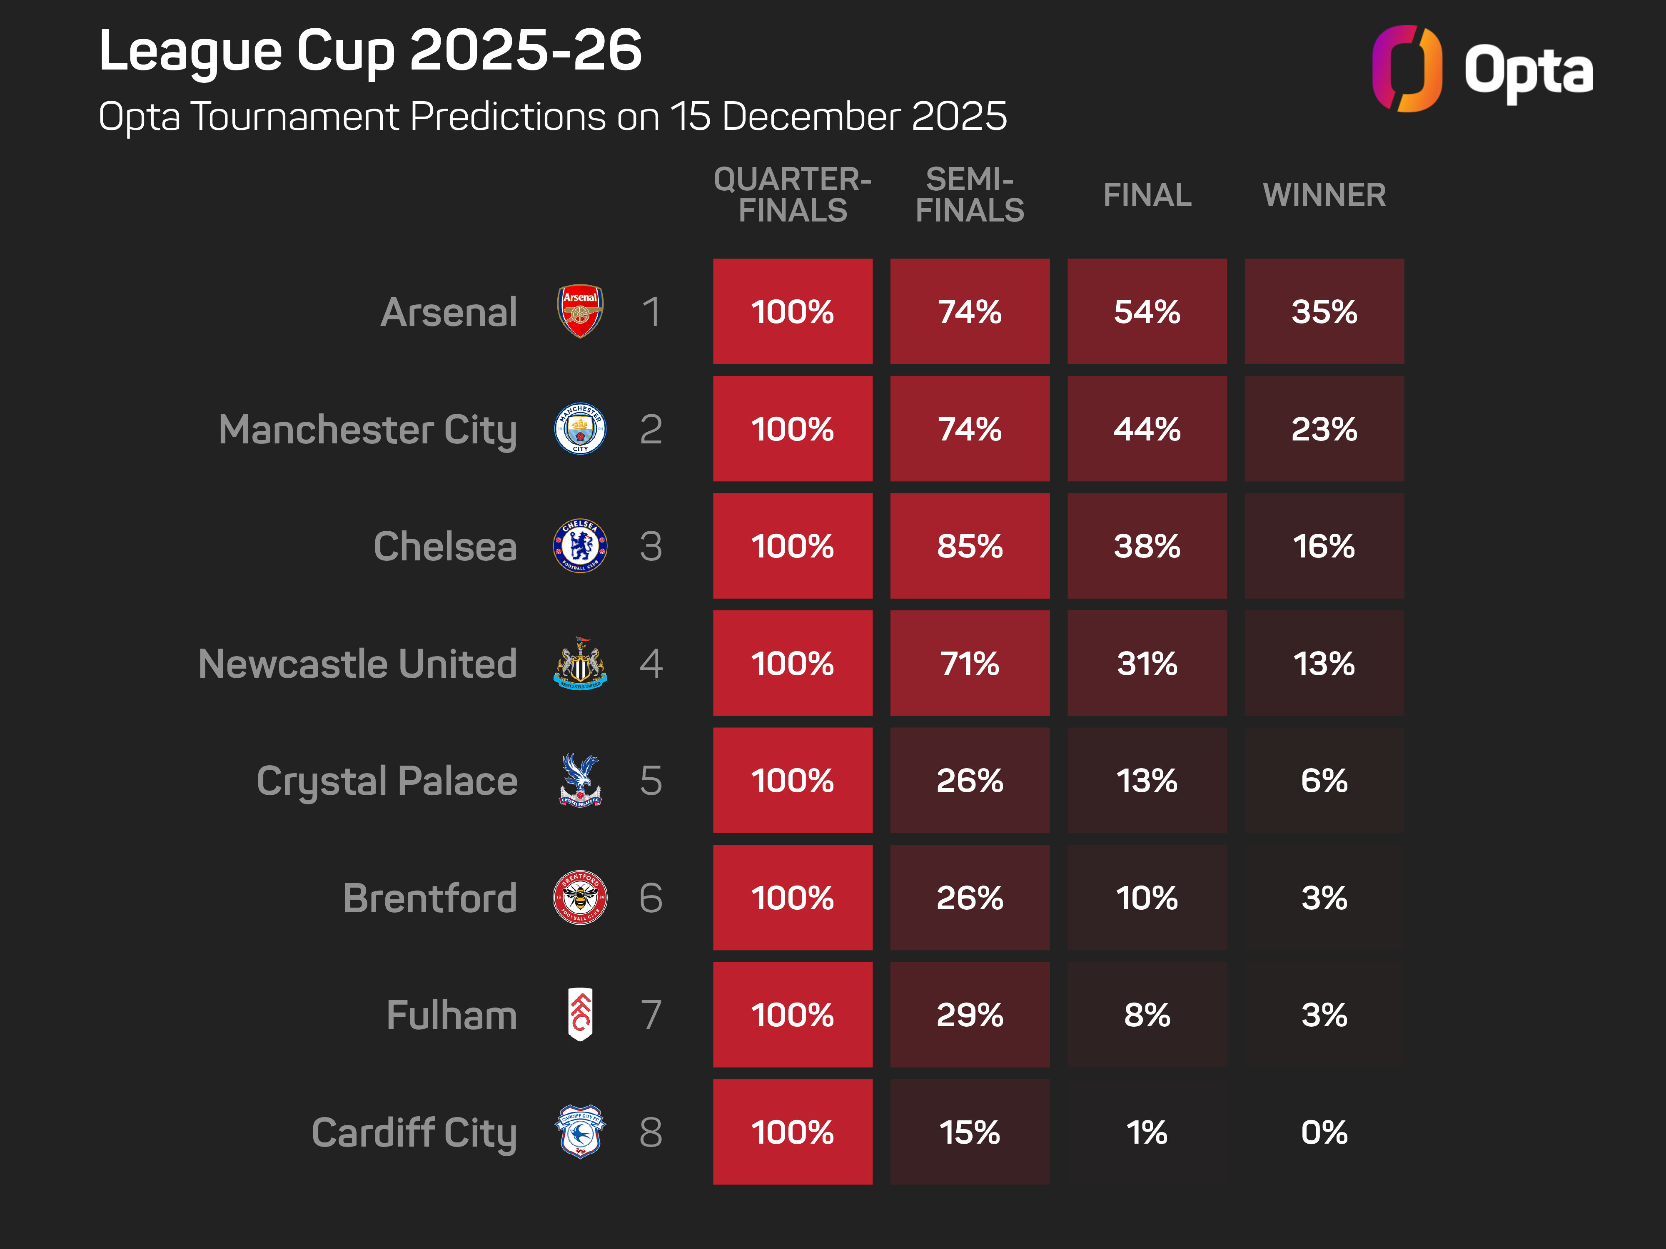Select the Cardiff City team name
Image resolution: width=1666 pixels, height=1249 pixels.
[x=414, y=1132]
